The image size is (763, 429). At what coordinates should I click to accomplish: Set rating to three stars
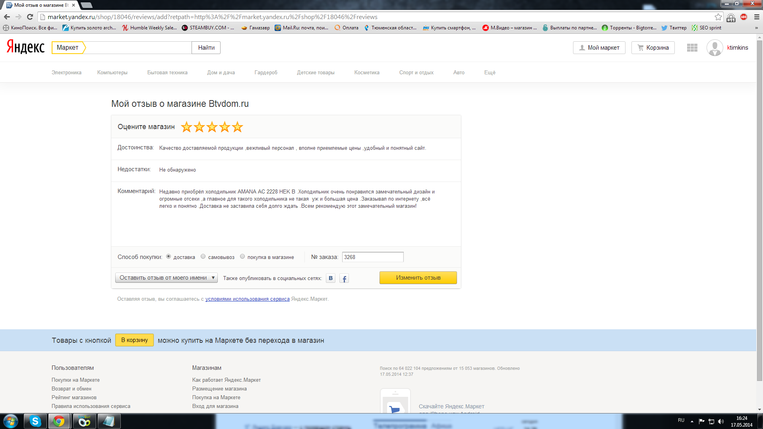click(x=212, y=127)
